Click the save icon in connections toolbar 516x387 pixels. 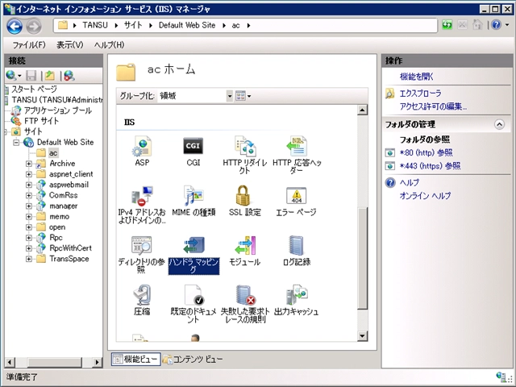pos(31,76)
